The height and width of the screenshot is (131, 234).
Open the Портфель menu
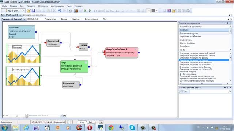coord(43,6)
